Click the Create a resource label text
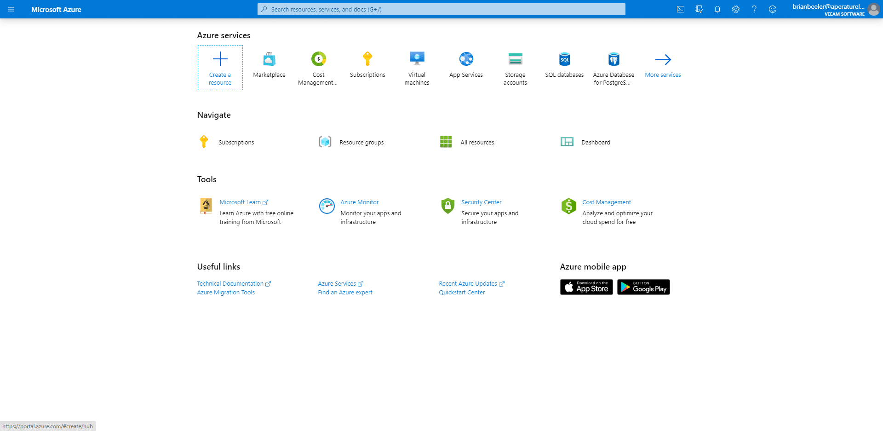 [x=220, y=79]
